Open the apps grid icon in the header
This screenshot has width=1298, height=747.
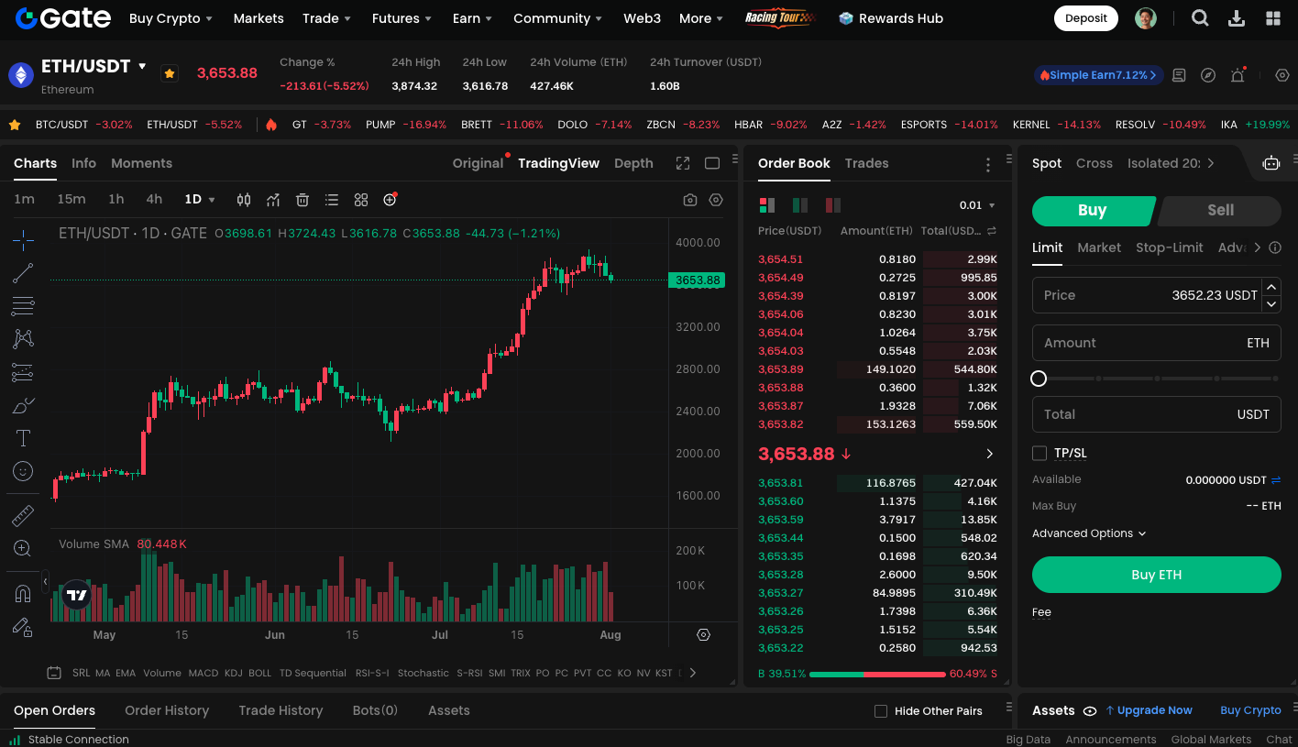[x=1273, y=18]
